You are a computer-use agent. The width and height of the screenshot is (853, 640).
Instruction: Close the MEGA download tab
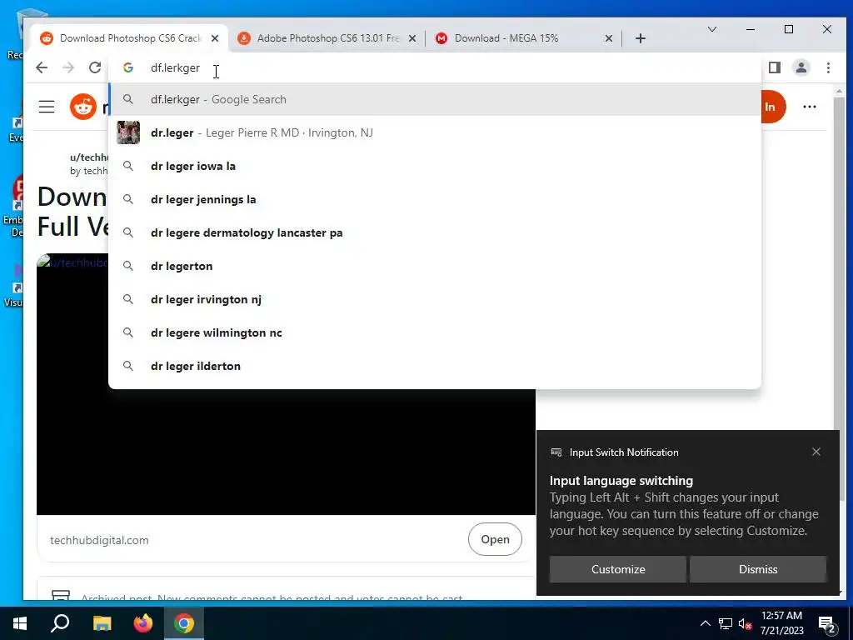coord(609,38)
